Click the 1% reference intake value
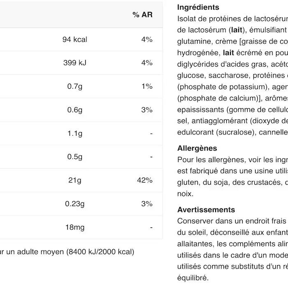 pos(147,86)
